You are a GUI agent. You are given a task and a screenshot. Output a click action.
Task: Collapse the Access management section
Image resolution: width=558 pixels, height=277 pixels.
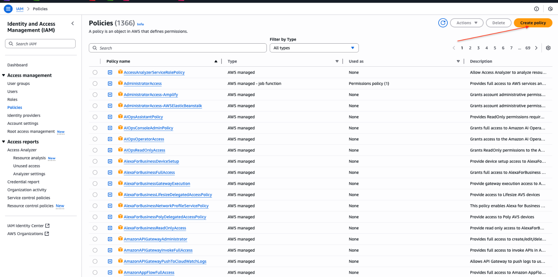4,75
